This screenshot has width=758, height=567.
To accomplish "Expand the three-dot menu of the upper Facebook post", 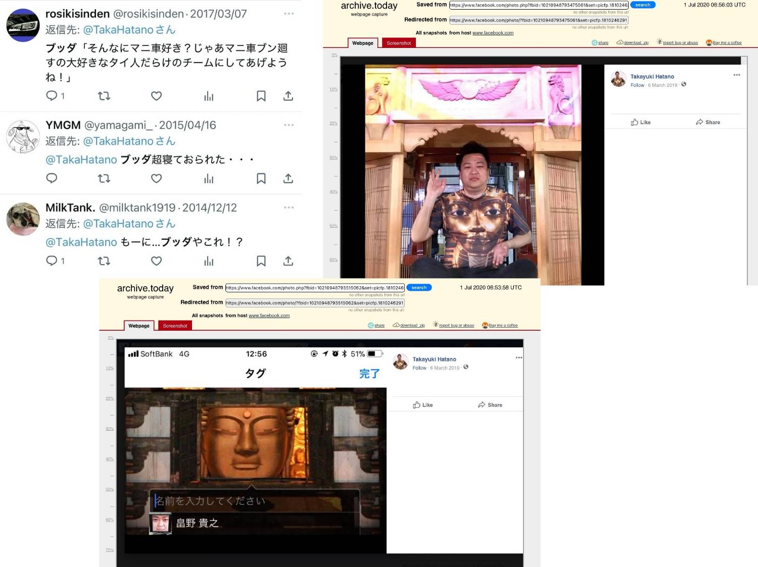I will point(736,75).
